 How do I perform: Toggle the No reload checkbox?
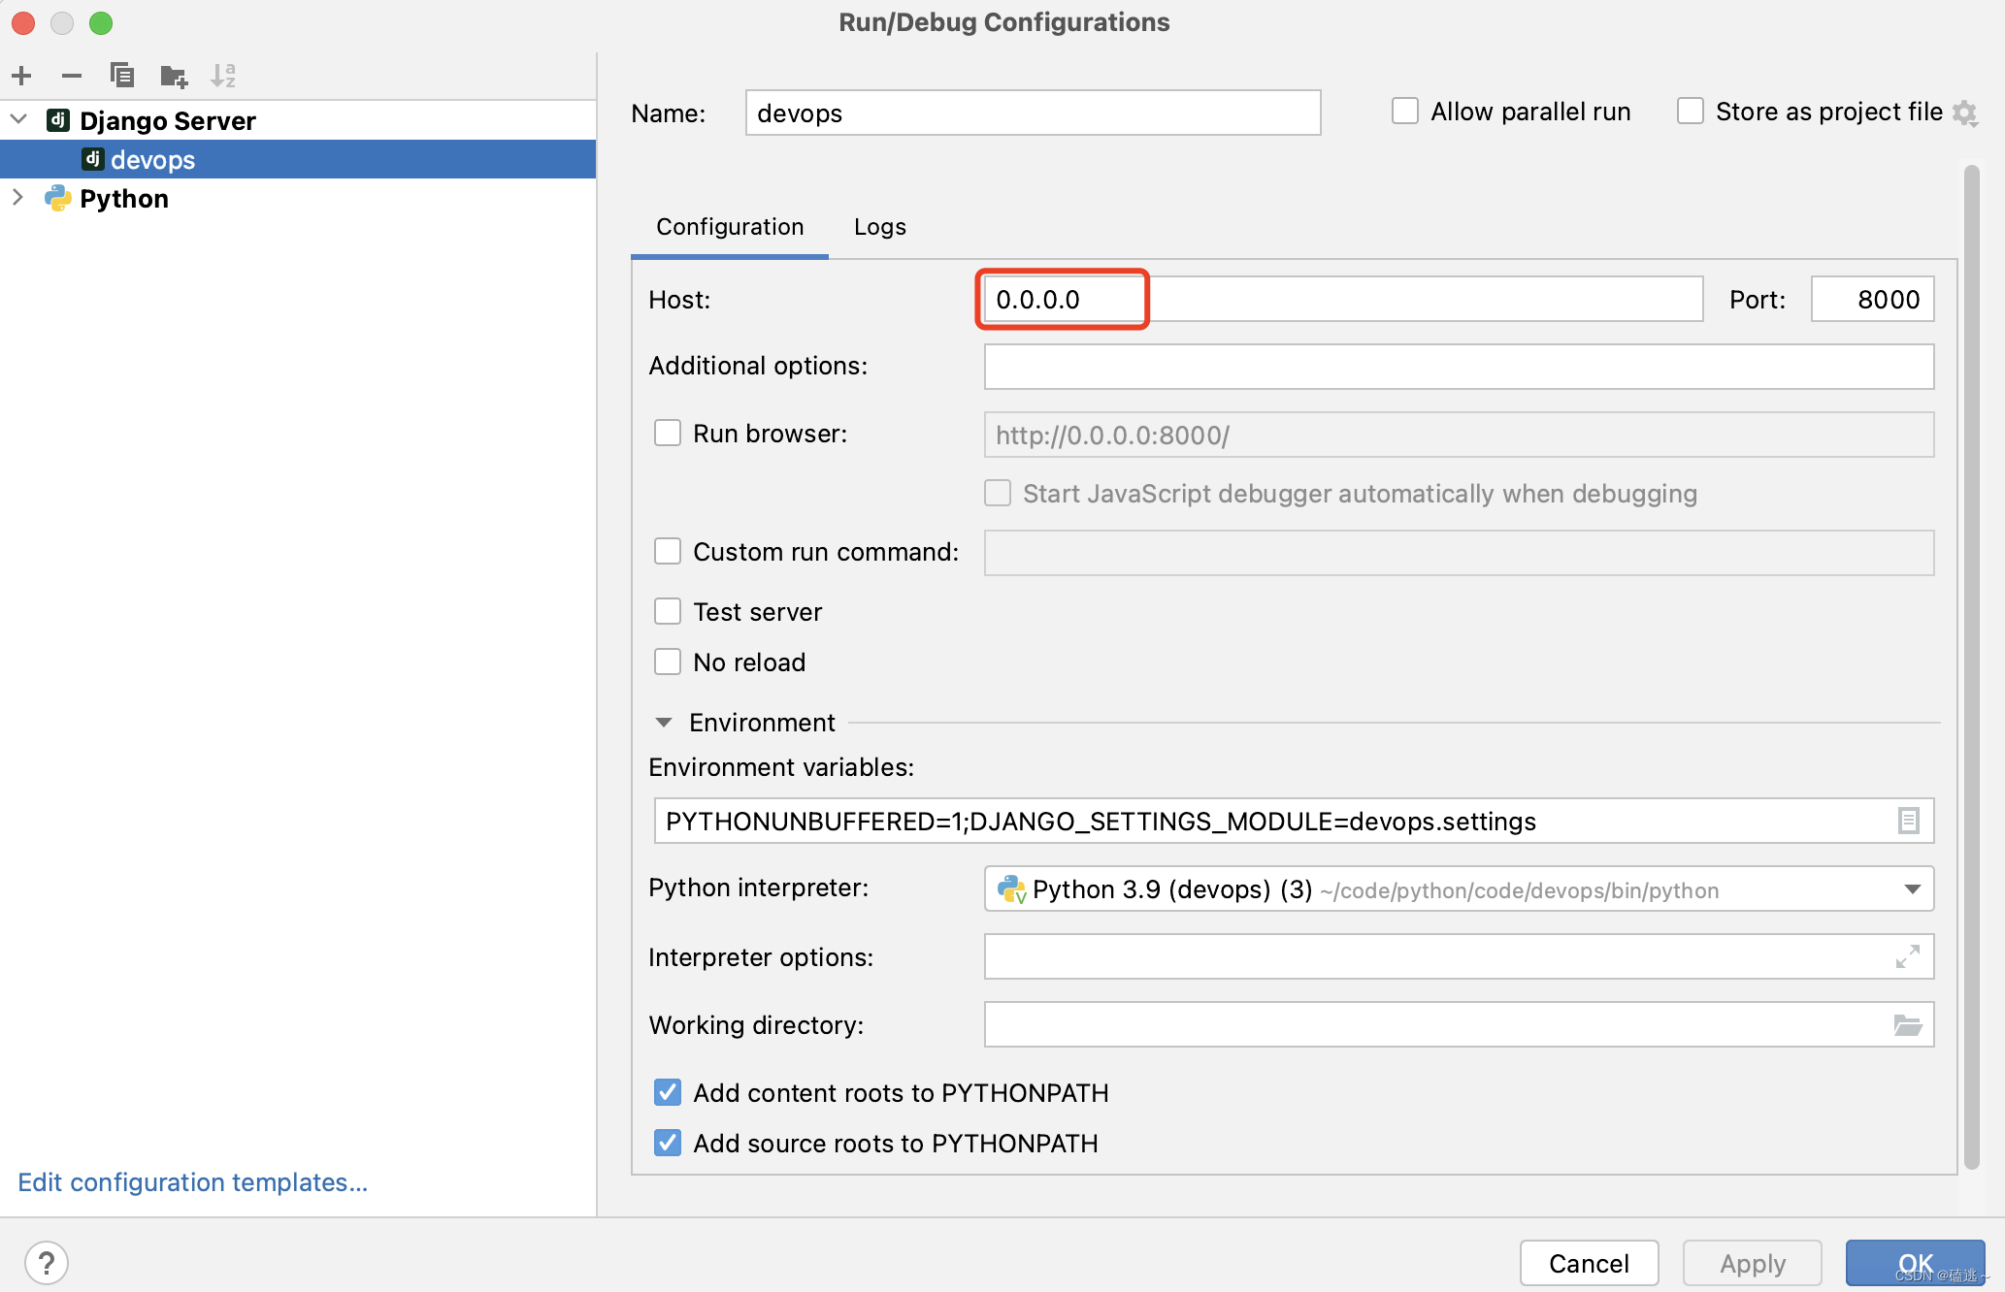pos(668,662)
